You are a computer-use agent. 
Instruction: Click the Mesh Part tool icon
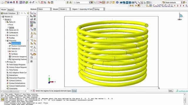click(31, 16)
